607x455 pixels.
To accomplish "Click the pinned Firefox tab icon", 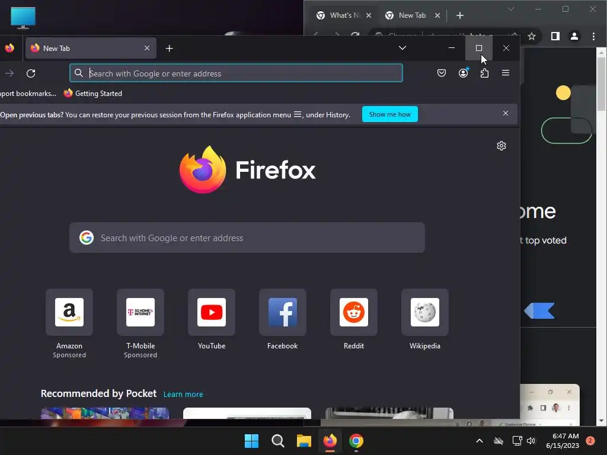I will pos(9,48).
